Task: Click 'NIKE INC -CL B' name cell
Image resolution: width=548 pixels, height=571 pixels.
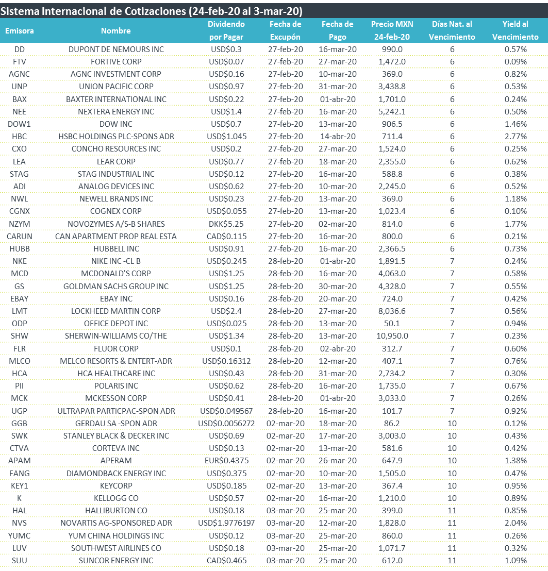Action: point(116,261)
